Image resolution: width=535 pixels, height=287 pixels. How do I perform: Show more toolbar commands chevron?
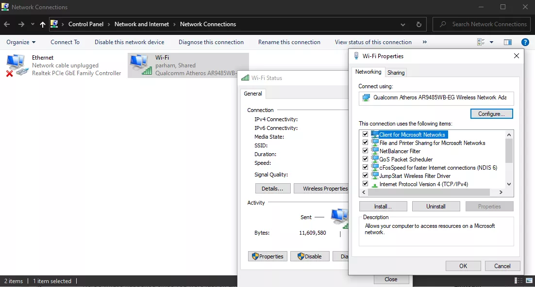coord(424,42)
